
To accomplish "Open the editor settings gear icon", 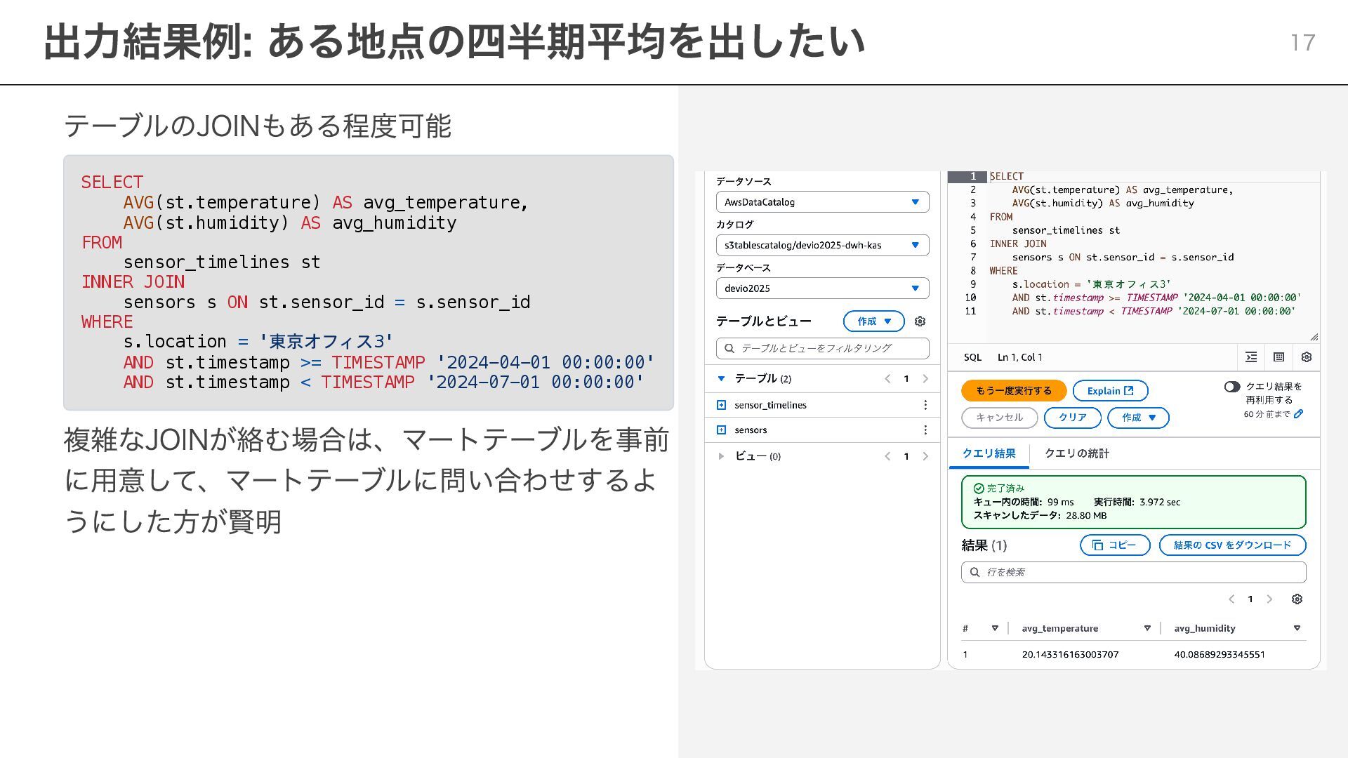I will [1306, 357].
